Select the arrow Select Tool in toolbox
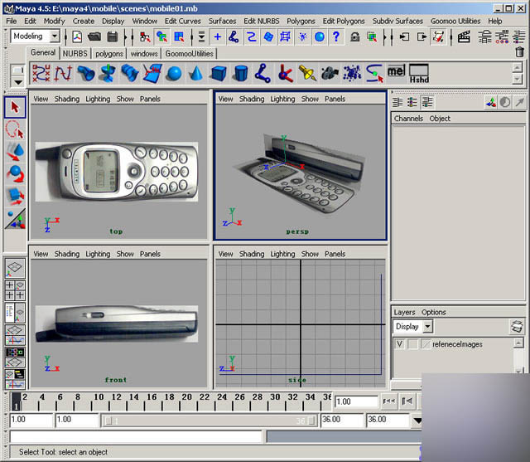Screen dimensions: 530x462 pyautogui.click(x=15, y=107)
